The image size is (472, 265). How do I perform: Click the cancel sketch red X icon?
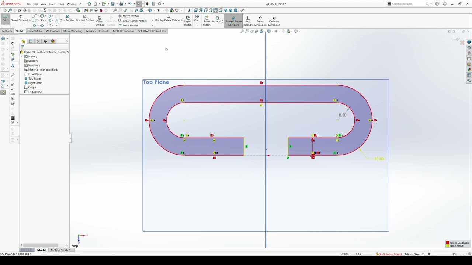(462, 43)
